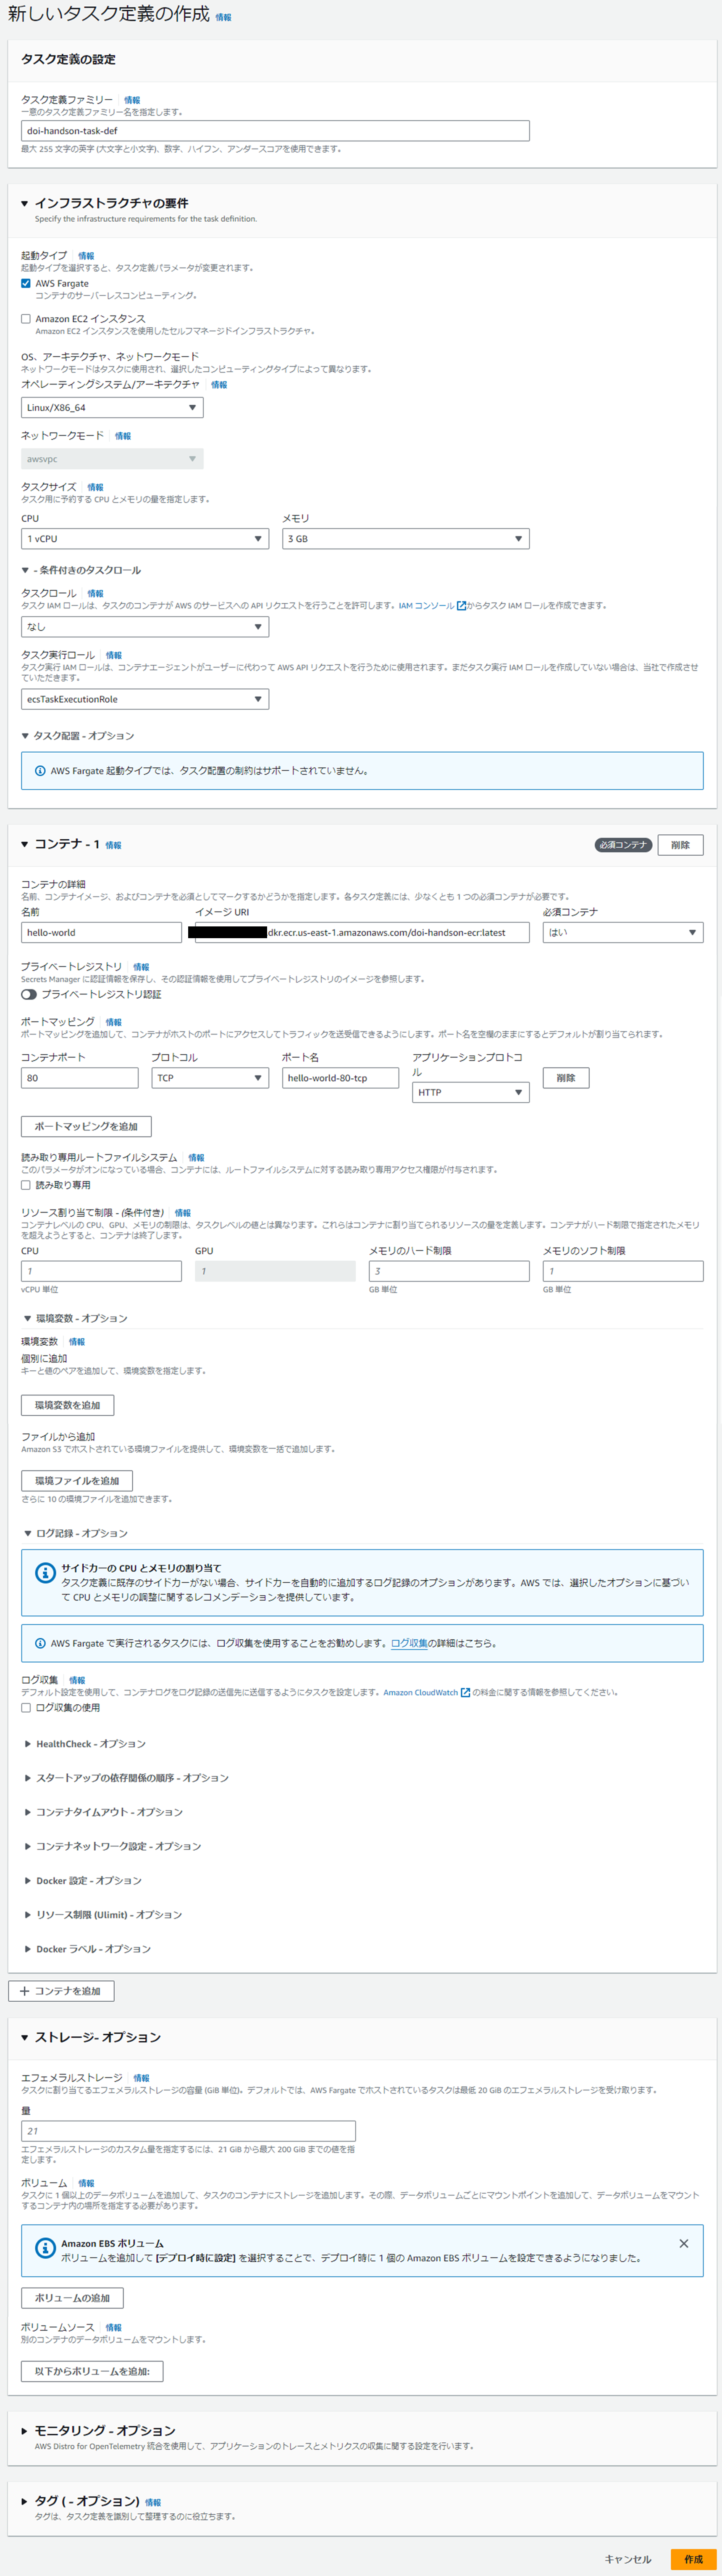Click the イメージ URI input field

point(362,932)
